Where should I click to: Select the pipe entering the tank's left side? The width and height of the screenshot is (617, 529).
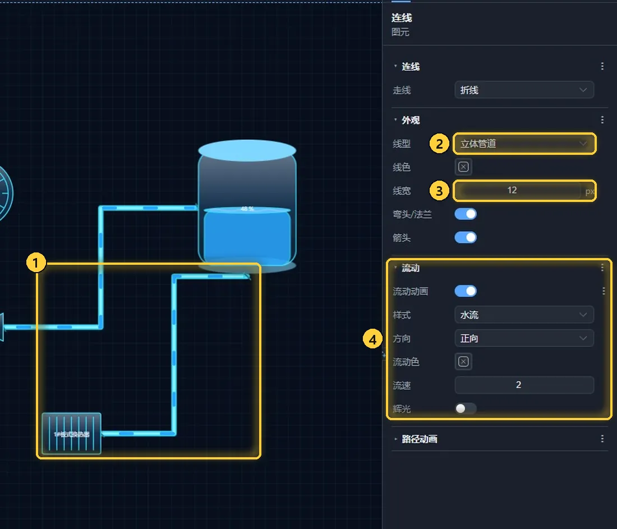click(101, 268)
